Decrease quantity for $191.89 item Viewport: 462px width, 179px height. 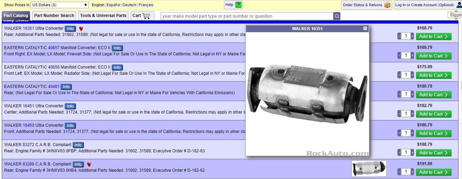399,172
